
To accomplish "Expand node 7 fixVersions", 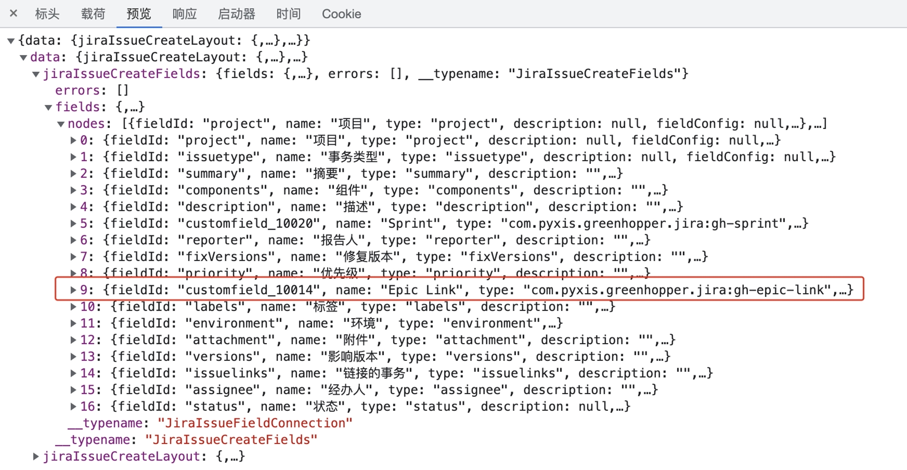I will point(73,257).
